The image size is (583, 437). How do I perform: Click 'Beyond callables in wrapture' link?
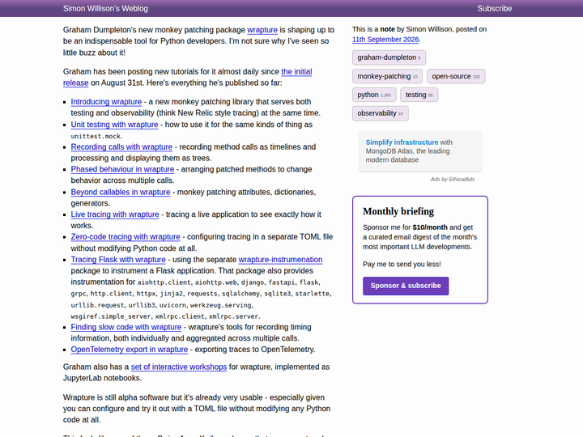point(121,192)
